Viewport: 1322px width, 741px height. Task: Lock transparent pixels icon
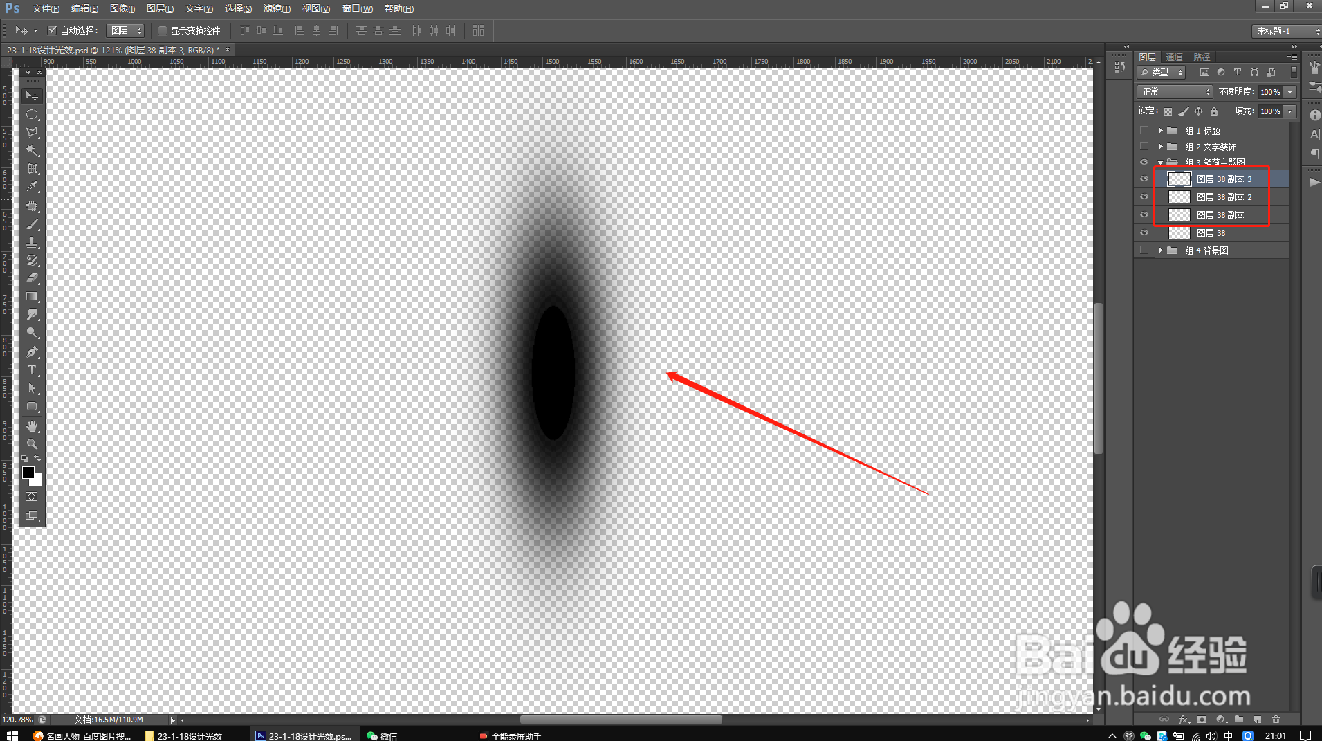click(x=1168, y=111)
